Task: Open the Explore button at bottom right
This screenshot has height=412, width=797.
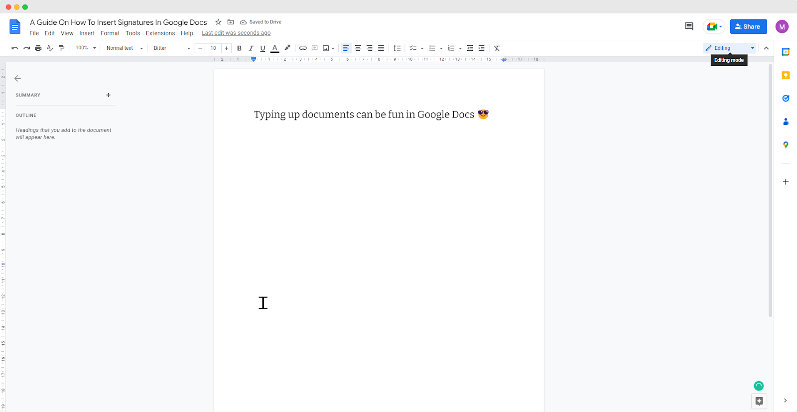Action: pyautogui.click(x=759, y=401)
